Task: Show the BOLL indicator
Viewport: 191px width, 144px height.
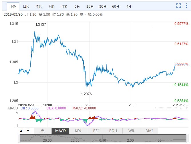Action: tap(114, 131)
